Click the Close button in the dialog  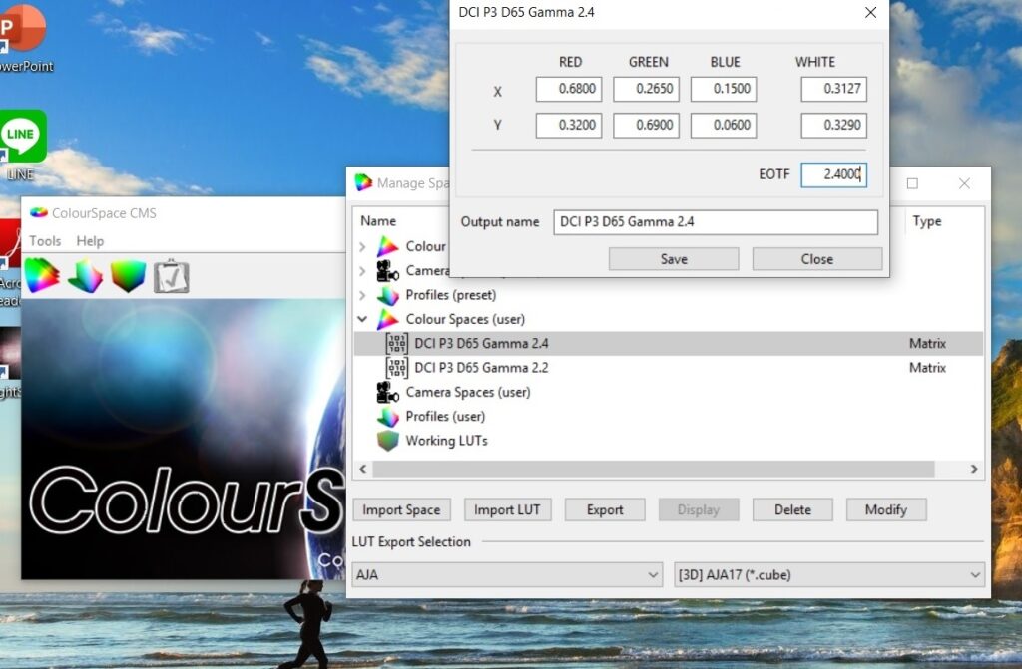point(817,259)
